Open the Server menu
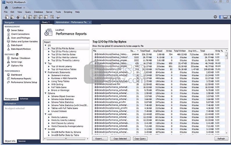The image size is (231, 145). 49,12
